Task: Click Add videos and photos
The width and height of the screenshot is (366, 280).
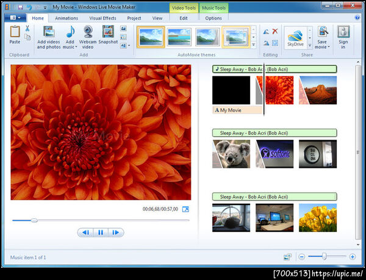Action: pyautogui.click(x=49, y=37)
